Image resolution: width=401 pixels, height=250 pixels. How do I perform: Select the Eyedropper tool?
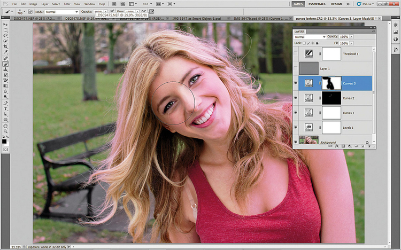click(5, 52)
